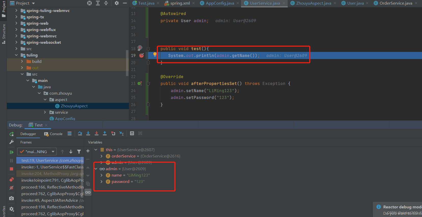Click the breakpoint on line 19

(142, 55)
